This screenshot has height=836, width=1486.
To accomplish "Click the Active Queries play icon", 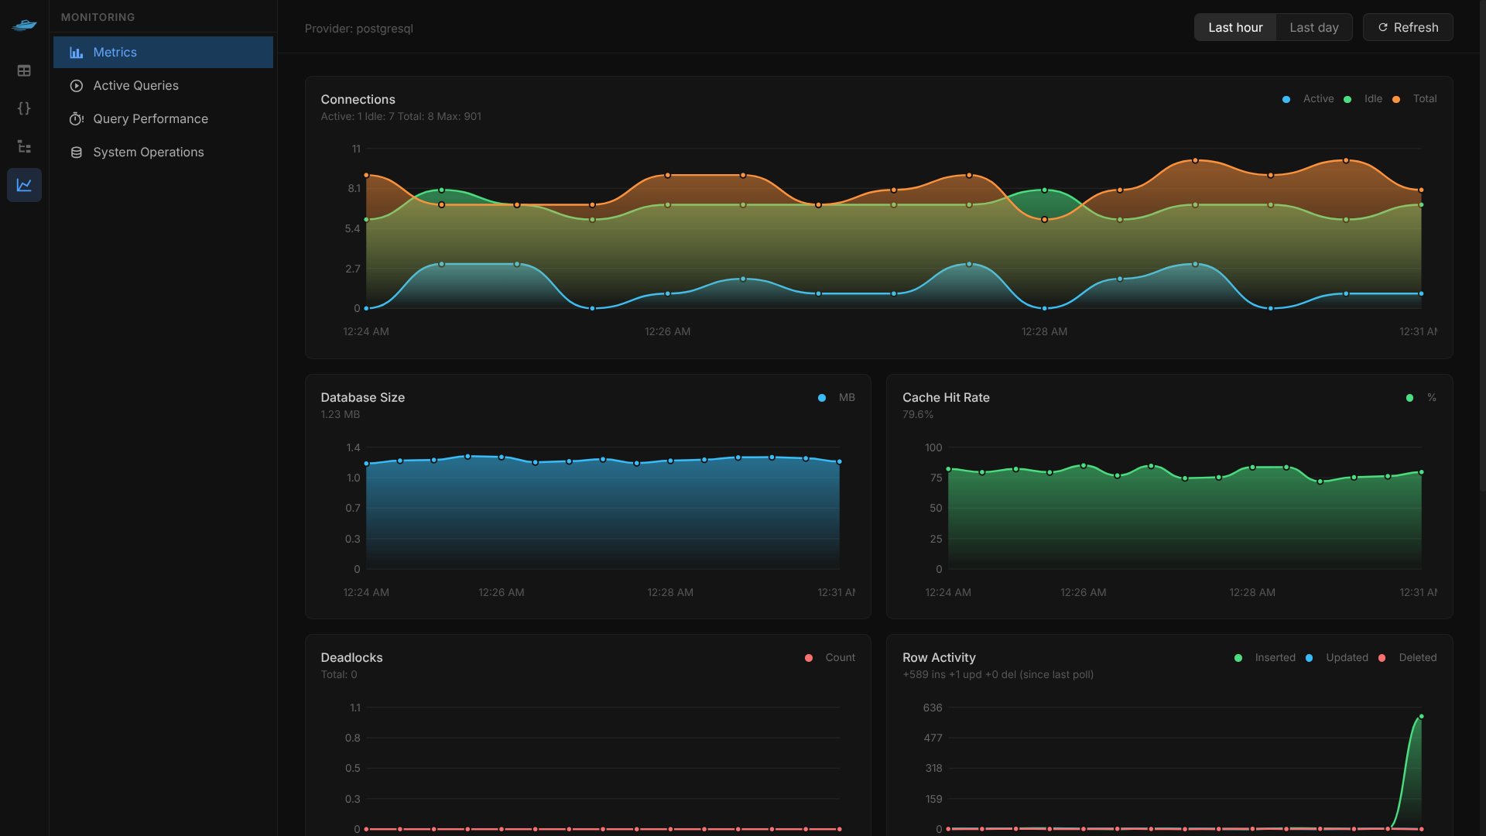I will (76, 86).
